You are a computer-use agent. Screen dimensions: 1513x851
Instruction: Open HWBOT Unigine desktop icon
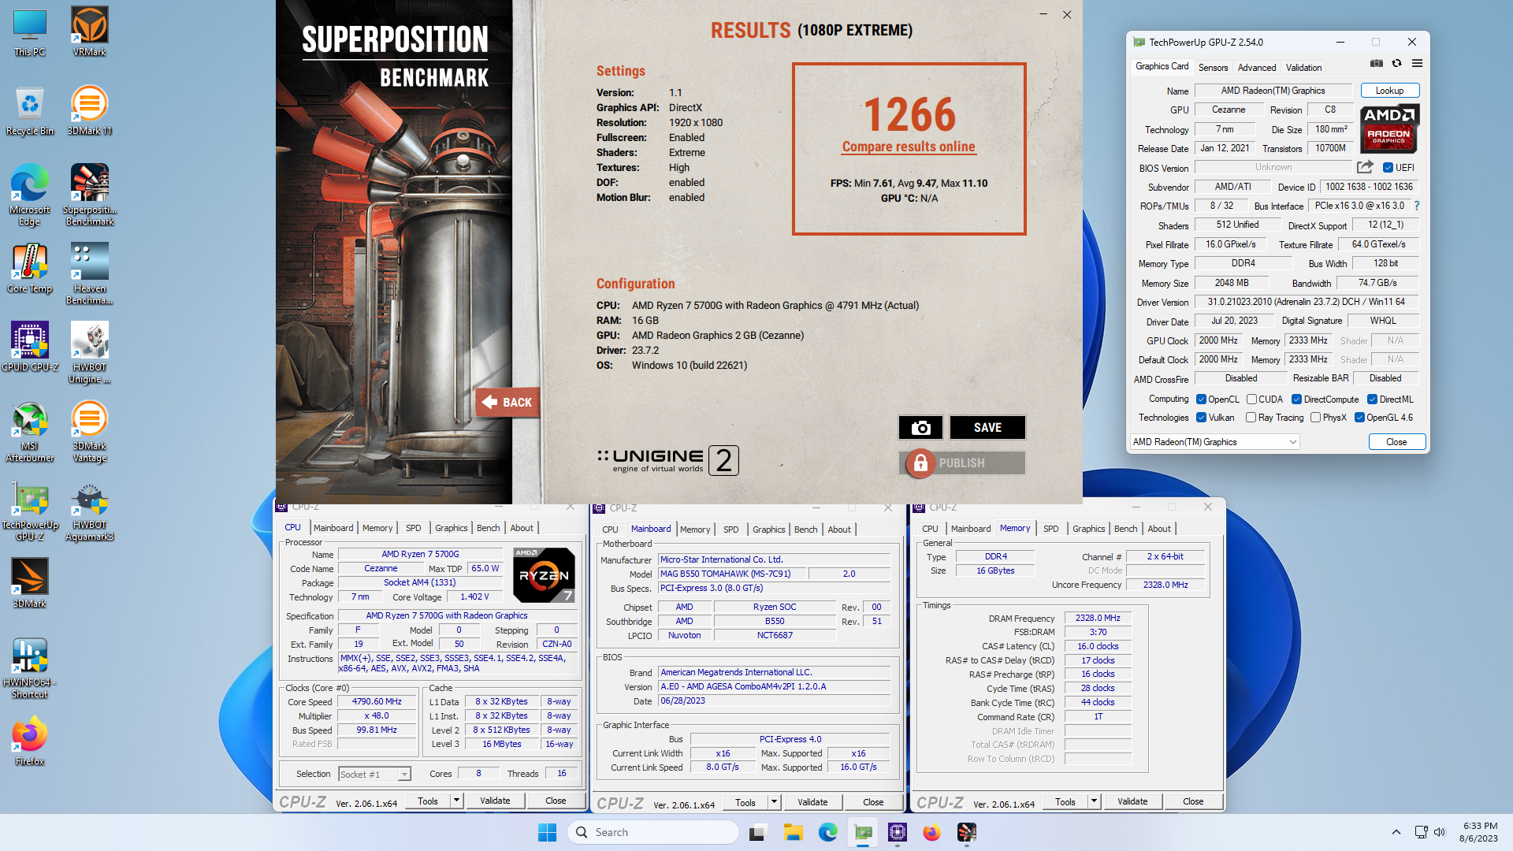coord(89,352)
